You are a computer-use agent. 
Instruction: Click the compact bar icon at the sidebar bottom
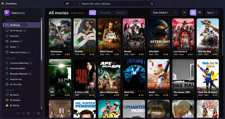tap(18, 113)
